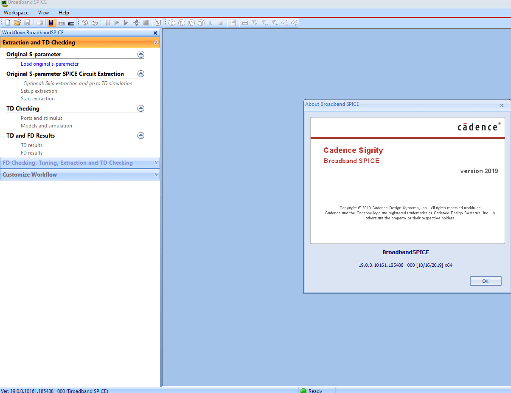Click the build number 19.0.0.10161.185488 in dialog
Image resolution: width=511 pixels, height=393 pixels.
381,265
